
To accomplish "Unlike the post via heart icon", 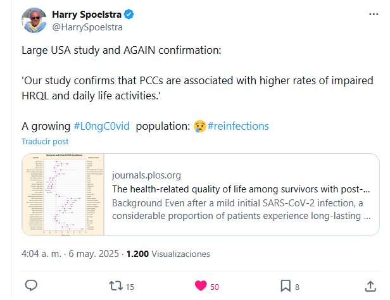I will [201, 286].
